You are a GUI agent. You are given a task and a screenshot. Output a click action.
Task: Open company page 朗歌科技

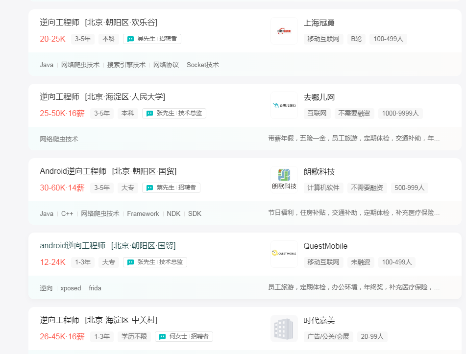pyautogui.click(x=319, y=172)
